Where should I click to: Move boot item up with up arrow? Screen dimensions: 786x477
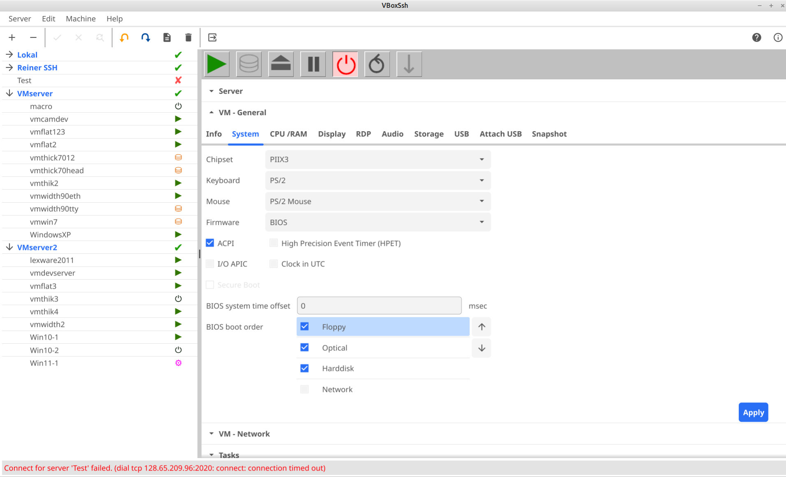(x=482, y=327)
